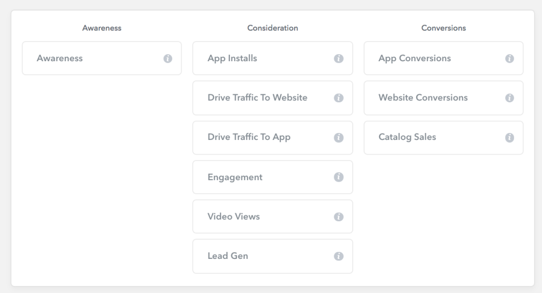The image size is (542, 293).
Task: Choose the Catalog Sales objective
Action: point(444,137)
